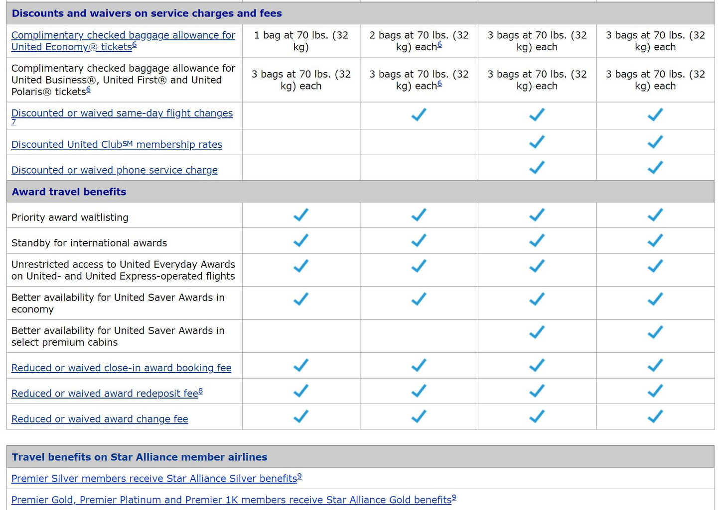Open Premier Gold, Platinum and 1K Star Alliance Gold link
This screenshot has width=720, height=510.
click(232, 500)
